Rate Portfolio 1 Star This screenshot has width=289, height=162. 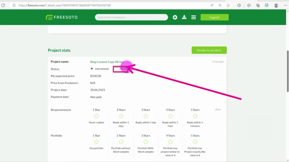[97, 142]
